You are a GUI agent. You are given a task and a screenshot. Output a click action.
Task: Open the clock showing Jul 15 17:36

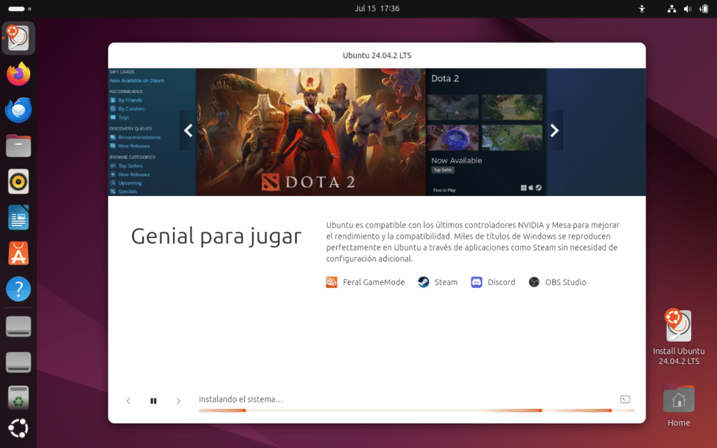click(377, 8)
